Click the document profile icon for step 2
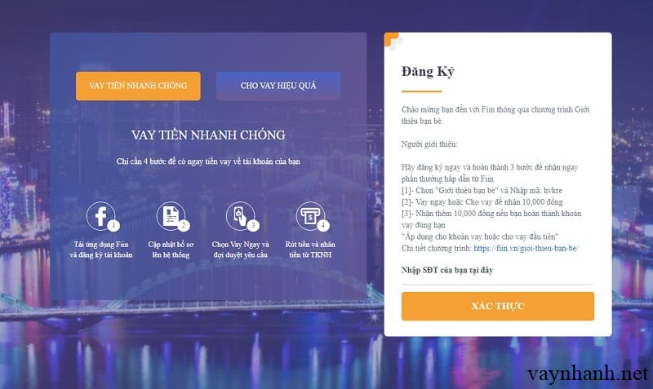Image resolution: width=653 pixels, height=389 pixels. (171, 215)
